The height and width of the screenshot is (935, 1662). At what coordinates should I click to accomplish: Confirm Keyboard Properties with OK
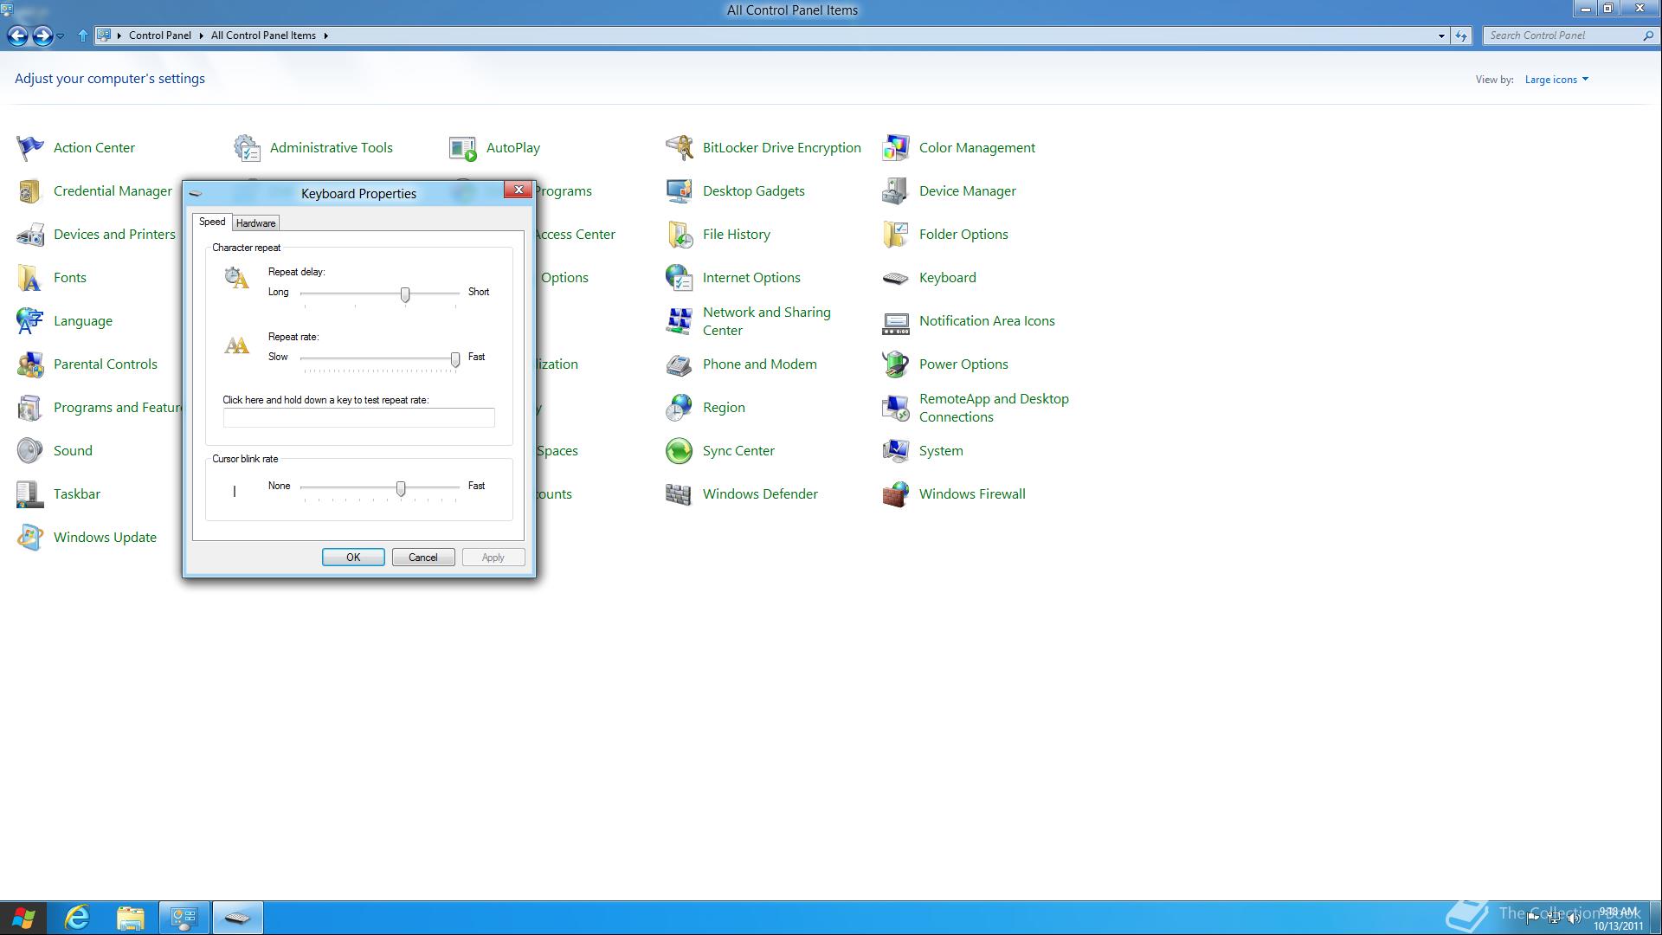353,558
